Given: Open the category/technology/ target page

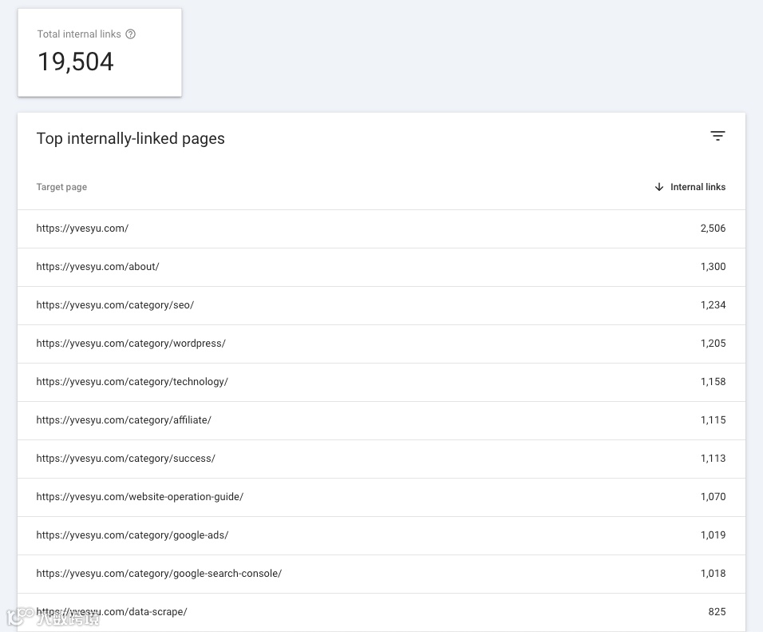Looking at the screenshot, I should click(132, 382).
